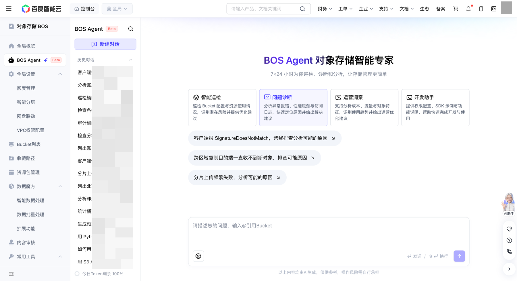Open the 全局 region dropdown
Viewport: 517px width, 281px height.
click(117, 9)
